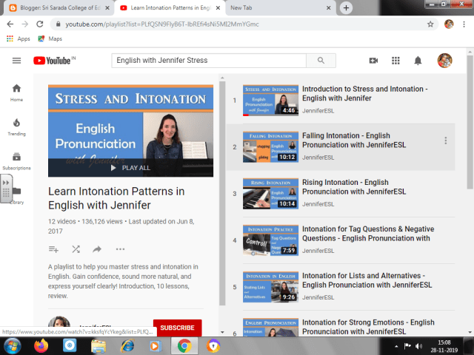Open Rising Intonation video title link
This screenshot has height=355, width=474.
coord(354,186)
